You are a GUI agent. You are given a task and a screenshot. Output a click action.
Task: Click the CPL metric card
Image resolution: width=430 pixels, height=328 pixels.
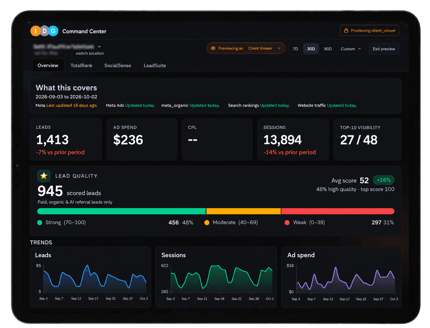point(217,139)
